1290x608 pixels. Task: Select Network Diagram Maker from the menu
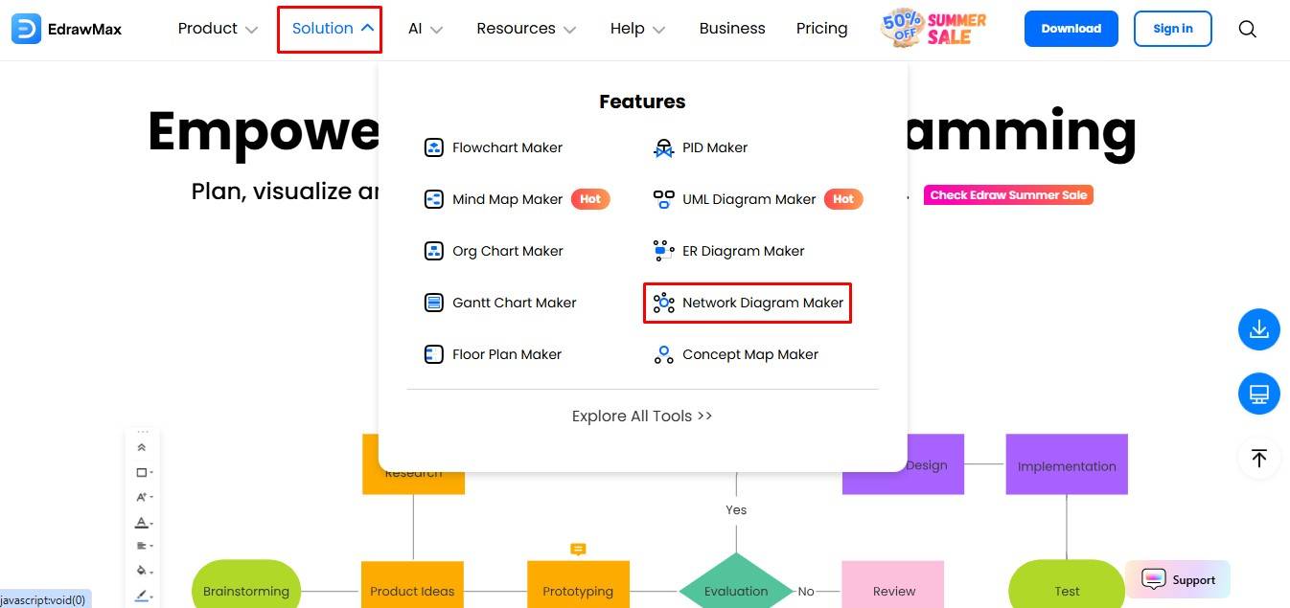[x=748, y=303]
